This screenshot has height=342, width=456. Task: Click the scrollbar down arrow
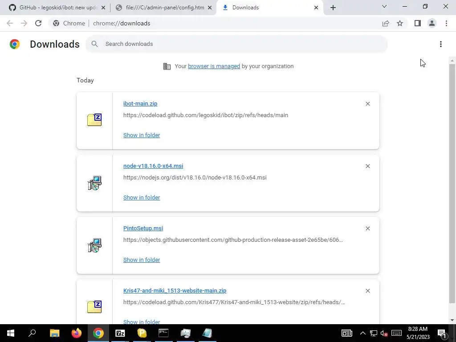coord(452,320)
